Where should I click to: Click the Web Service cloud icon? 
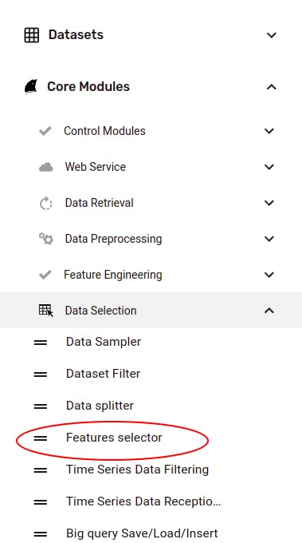pos(45,167)
